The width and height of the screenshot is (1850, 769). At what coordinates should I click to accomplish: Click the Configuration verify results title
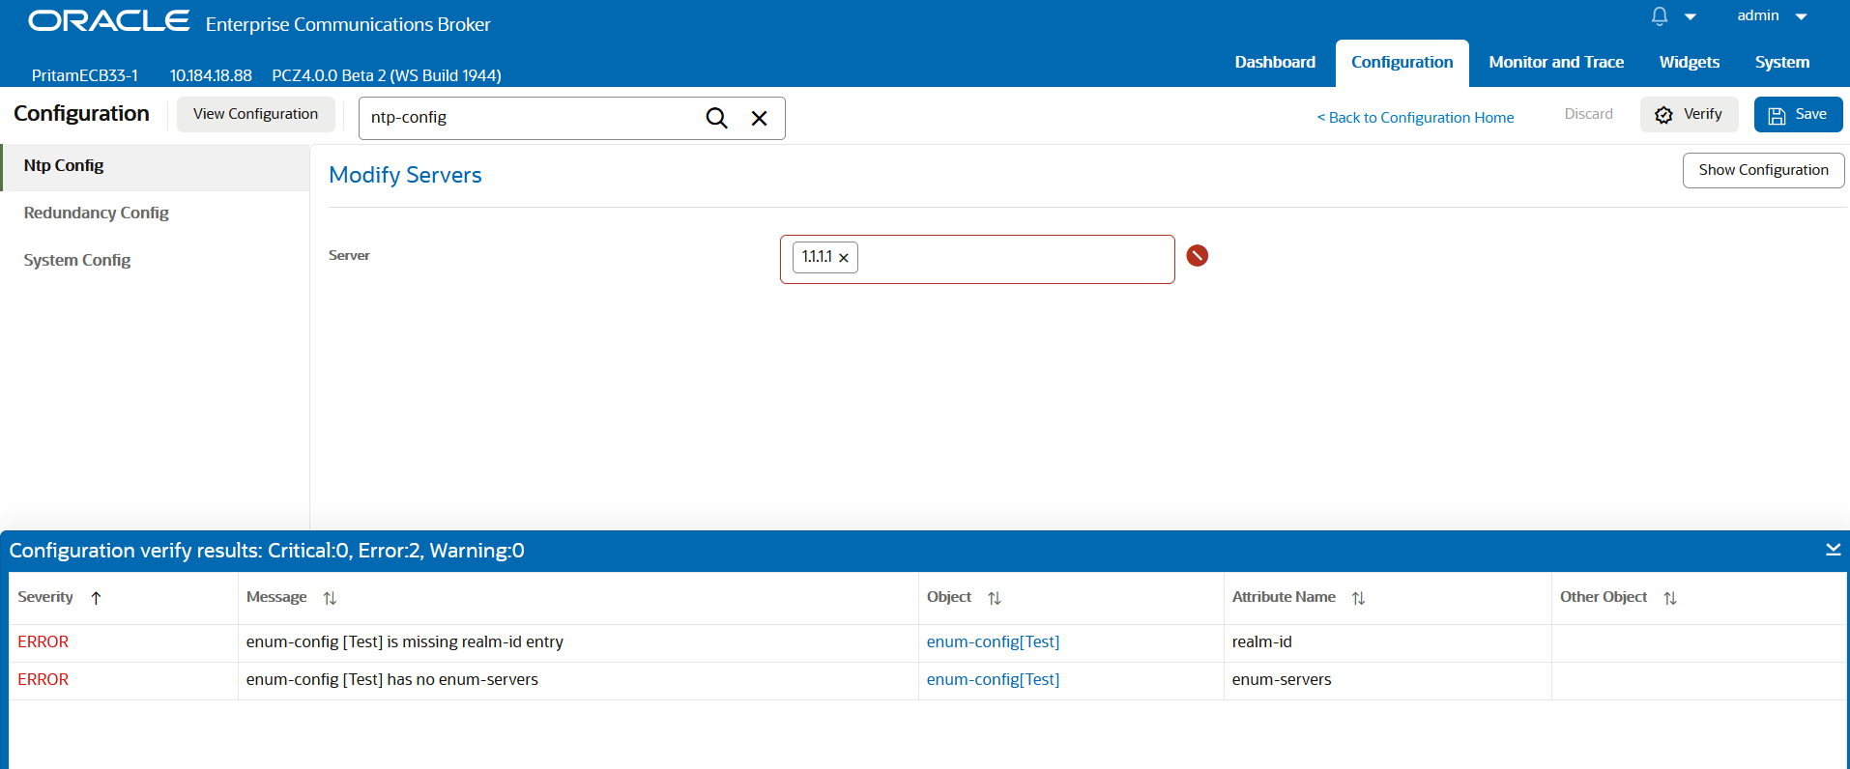pos(267,551)
